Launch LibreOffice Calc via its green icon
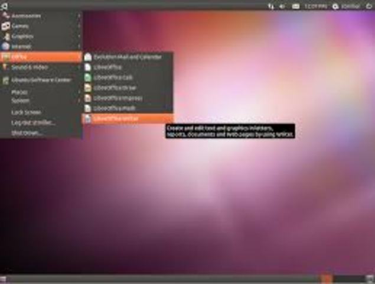Viewport: 375px width, 284px height. [88, 78]
